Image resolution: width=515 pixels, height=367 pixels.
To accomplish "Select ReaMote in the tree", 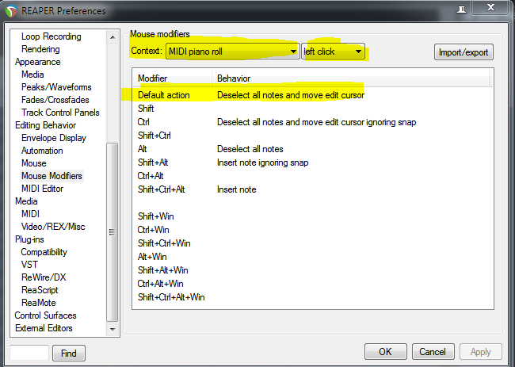I will 39,303.
